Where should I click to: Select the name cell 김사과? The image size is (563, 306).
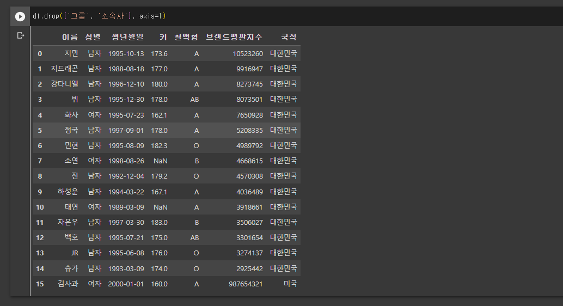point(68,284)
